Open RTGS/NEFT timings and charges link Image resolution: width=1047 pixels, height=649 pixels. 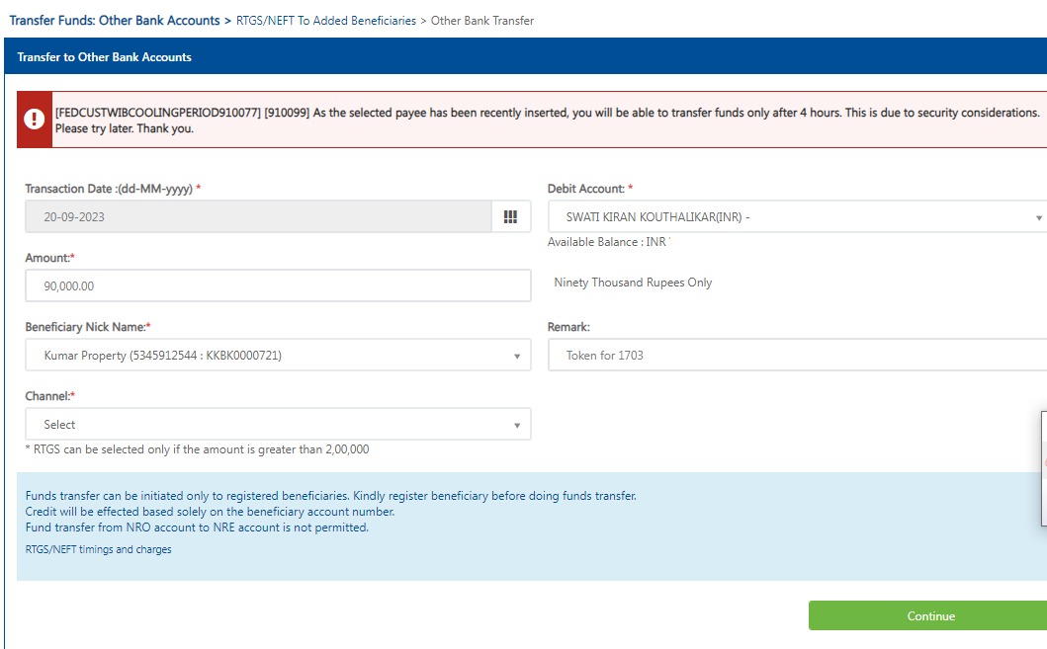pyautogui.click(x=98, y=549)
